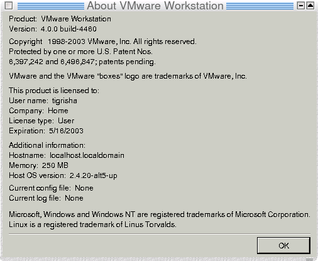Click the blue striped bar right of title
Image resolution: width=318 pixels, height=261 pixels.
coord(260,6)
